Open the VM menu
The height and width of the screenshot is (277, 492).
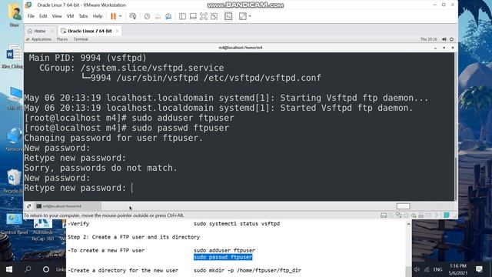coord(70,16)
